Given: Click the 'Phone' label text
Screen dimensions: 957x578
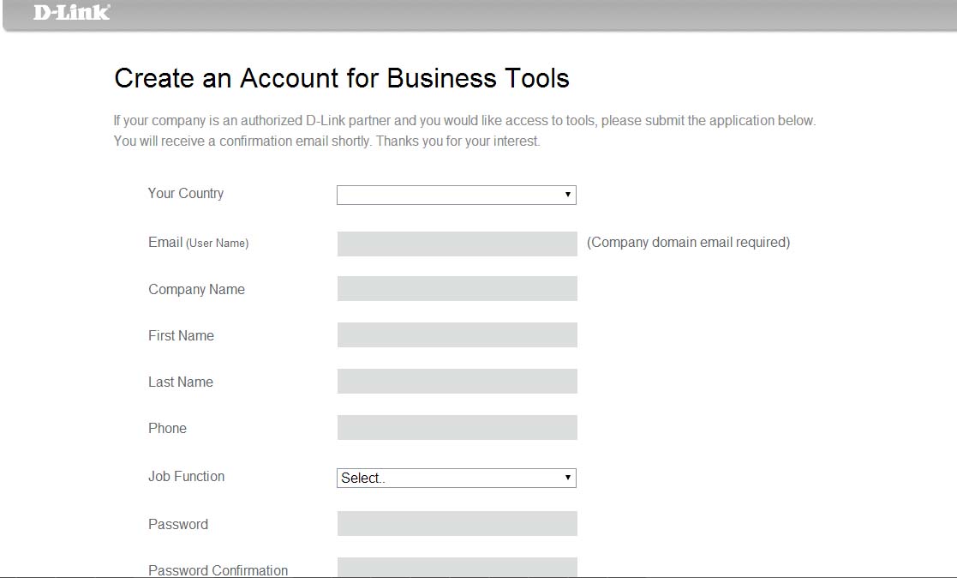Looking at the screenshot, I should click(x=167, y=429).
